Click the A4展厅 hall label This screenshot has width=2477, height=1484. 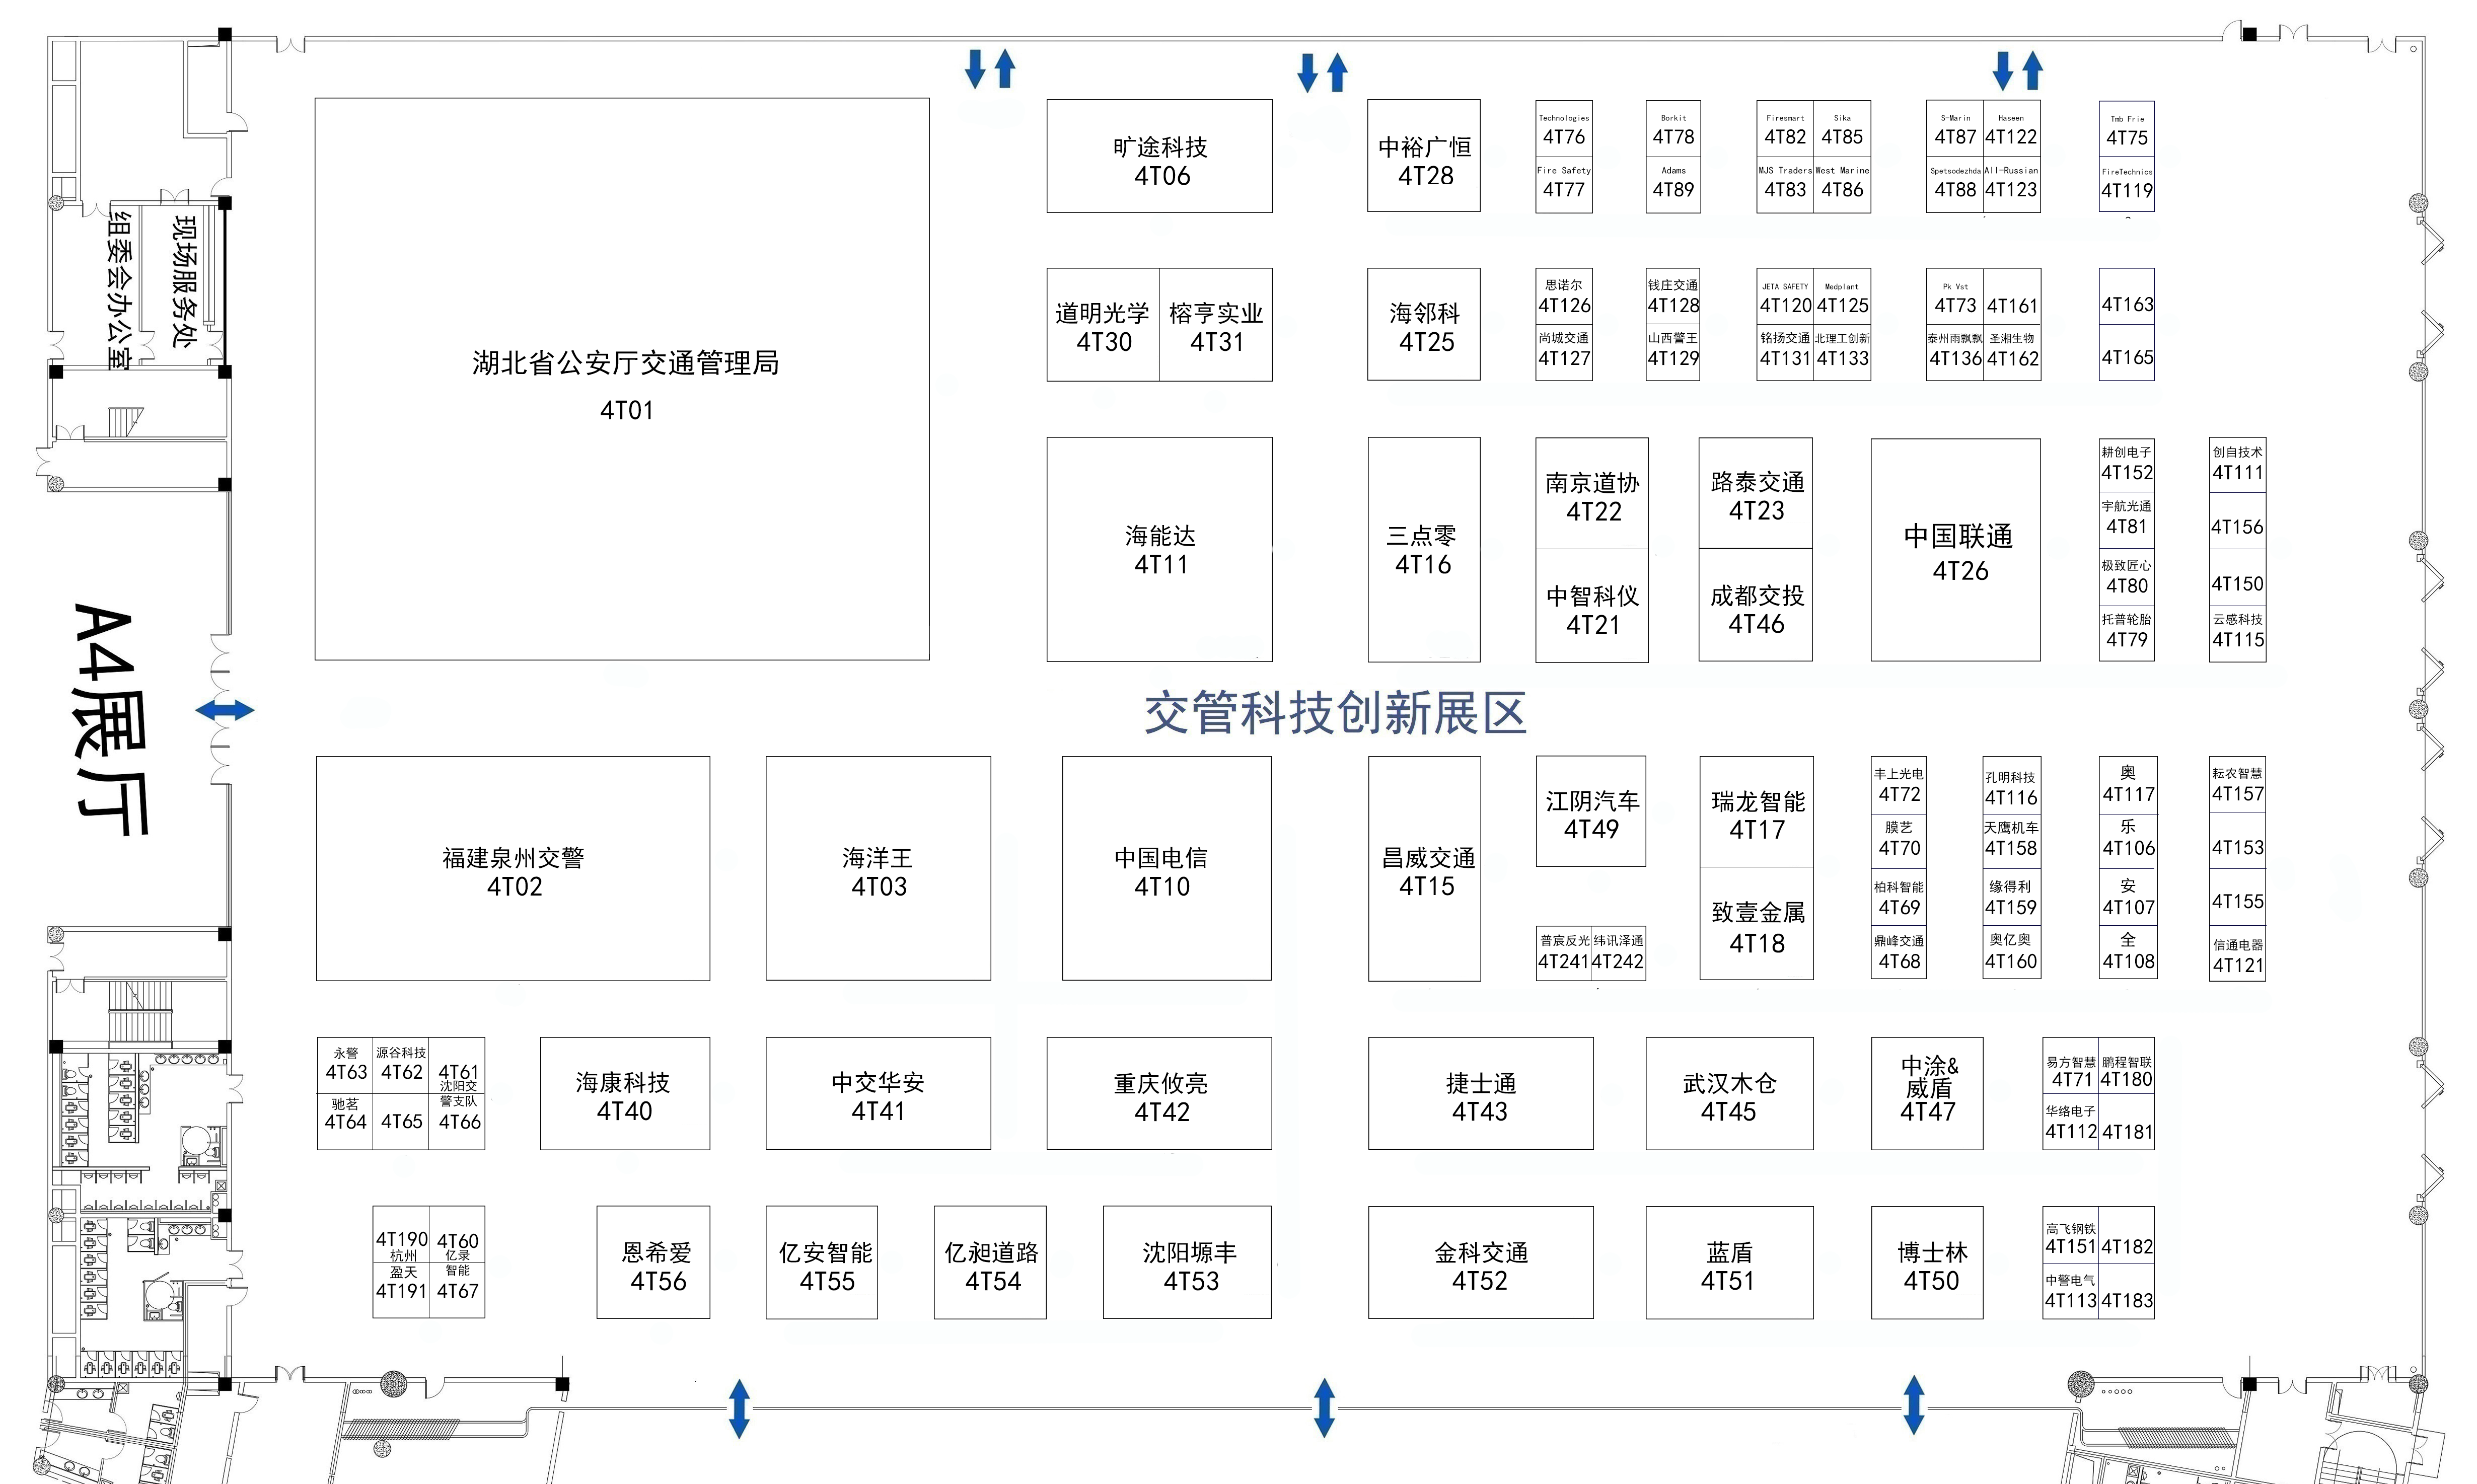click(x=110, y=719)
